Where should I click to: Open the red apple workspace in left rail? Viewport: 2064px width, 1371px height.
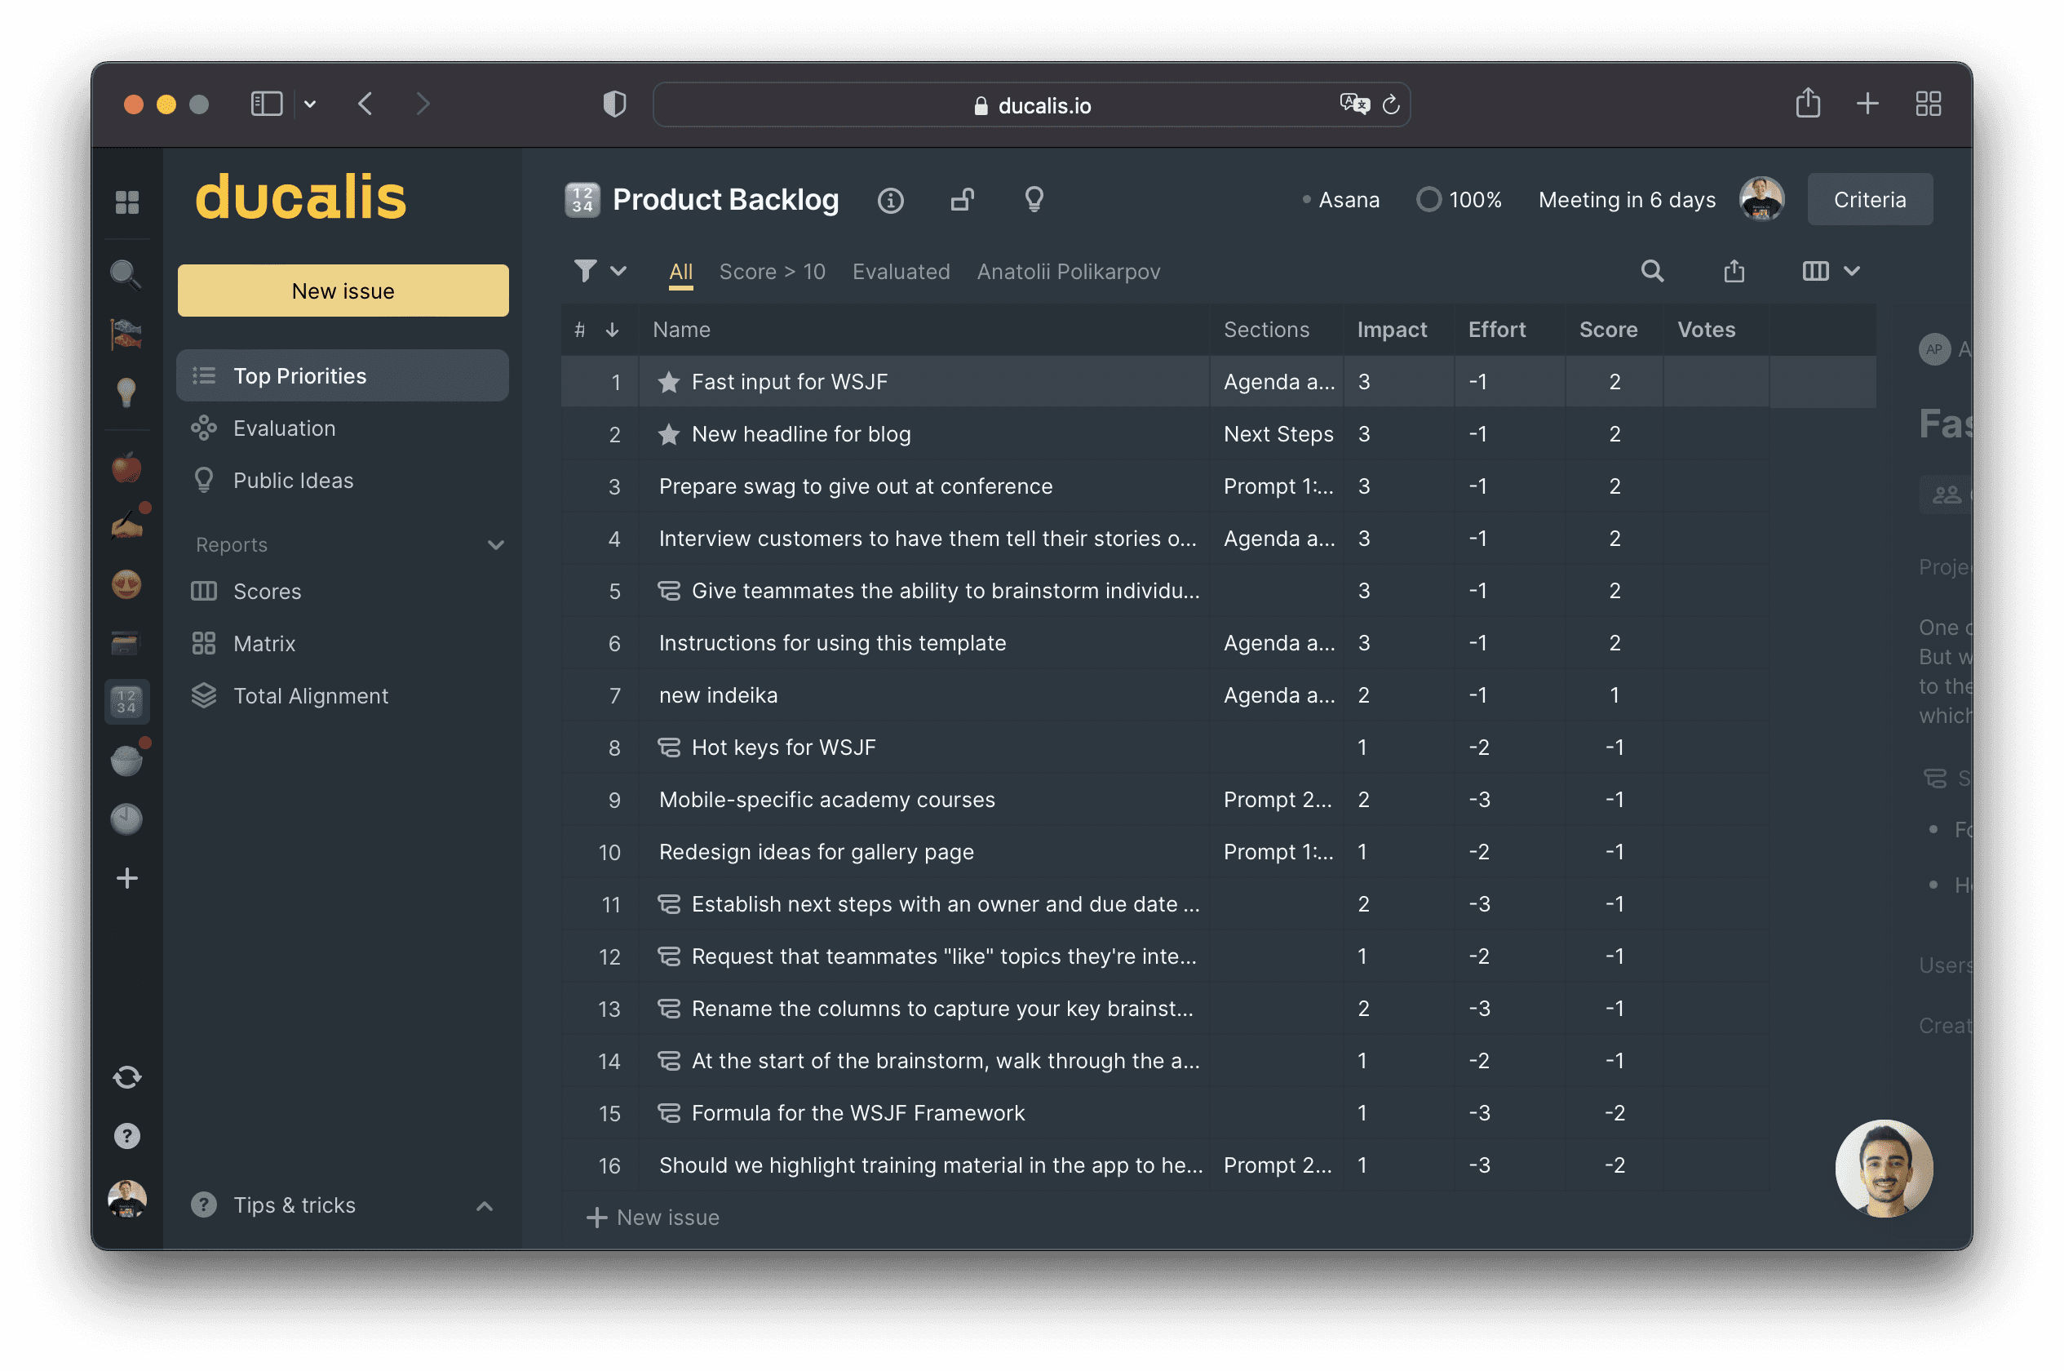click(126, 468)
